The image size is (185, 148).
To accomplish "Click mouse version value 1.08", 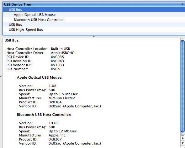I will click(52, 86).
